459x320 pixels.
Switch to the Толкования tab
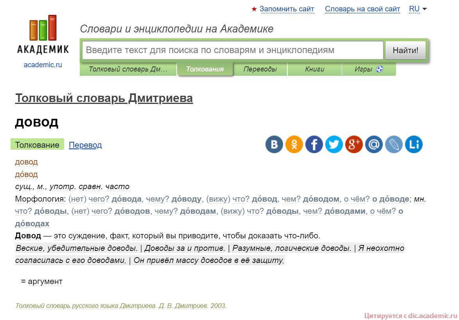[x=205, y=69]
